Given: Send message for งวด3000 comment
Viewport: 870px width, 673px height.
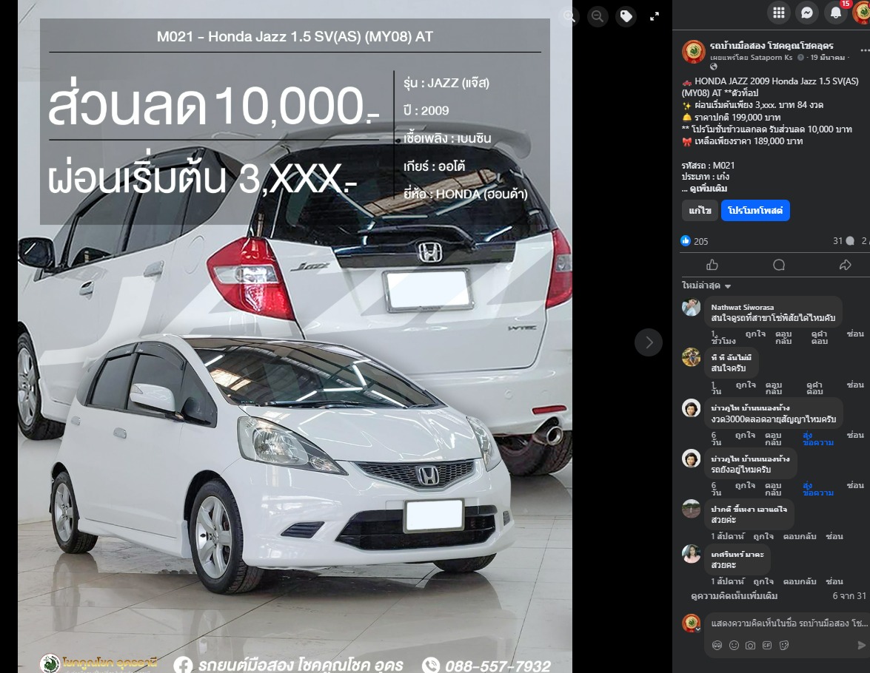Looking at the screenshot, I should (x=818, y=439).
